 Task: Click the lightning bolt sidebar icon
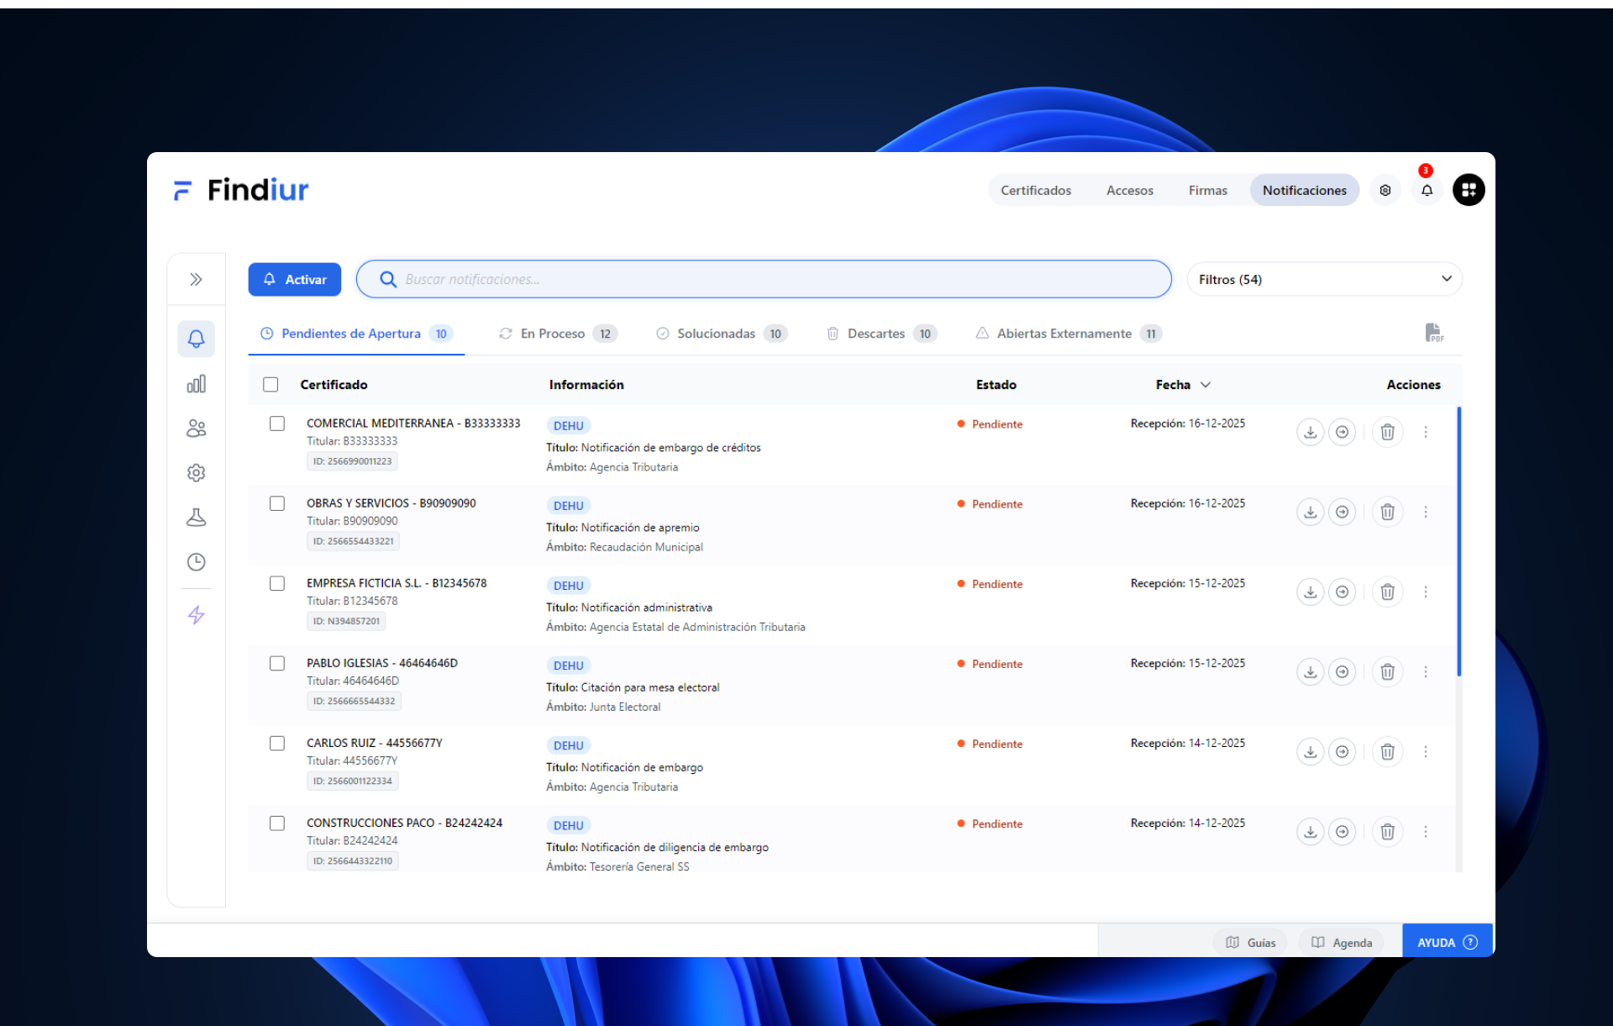coord(196,615)
